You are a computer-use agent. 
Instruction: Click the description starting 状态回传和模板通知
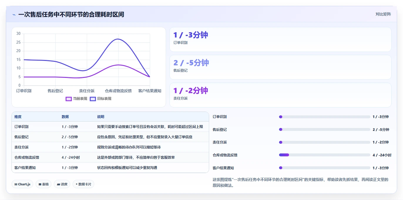pyautogui.click(x=127, y=168)
